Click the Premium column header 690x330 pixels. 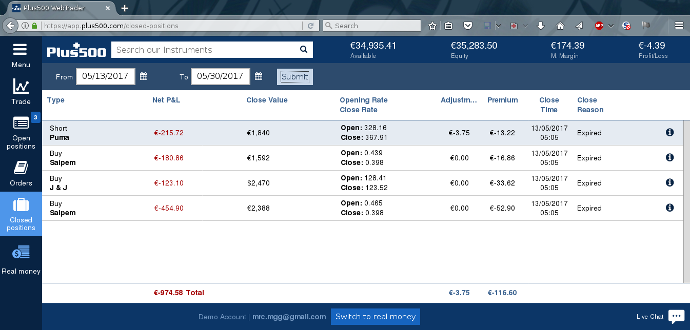point(503,100)
